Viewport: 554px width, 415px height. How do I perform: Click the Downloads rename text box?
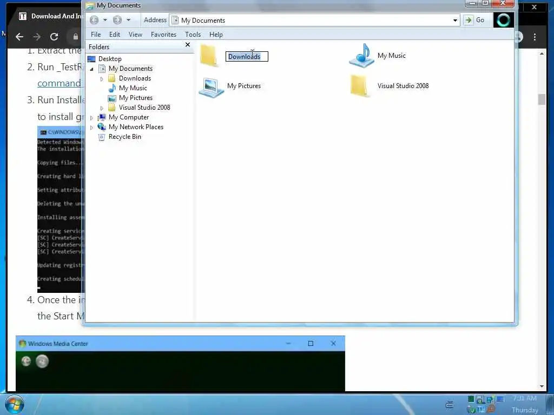coord(247,56)
